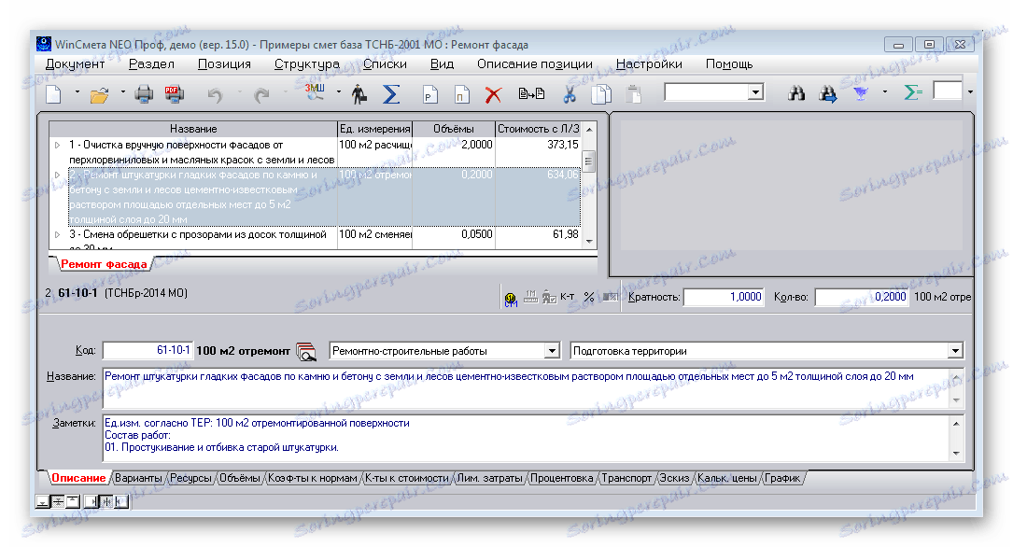Open the Документ menu
Viewport: 1013px width, 547px height.
(75, 63)
